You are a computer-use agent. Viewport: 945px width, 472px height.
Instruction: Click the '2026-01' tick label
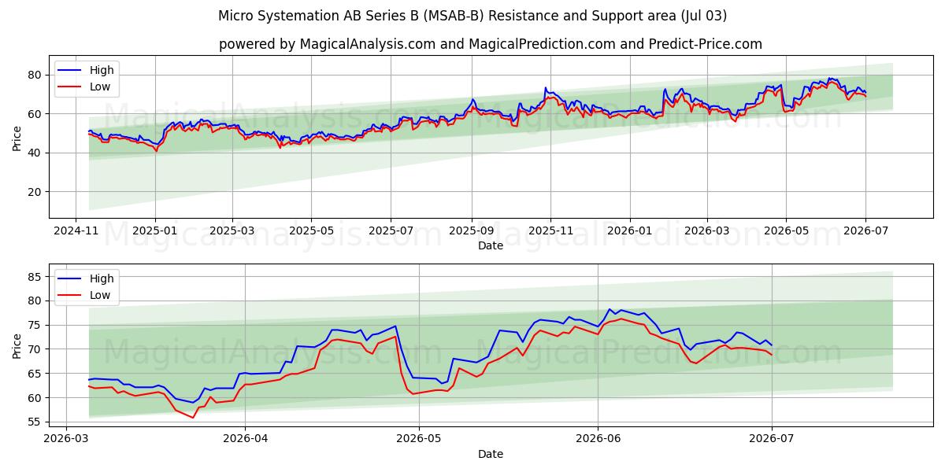(x=630, y=231)
